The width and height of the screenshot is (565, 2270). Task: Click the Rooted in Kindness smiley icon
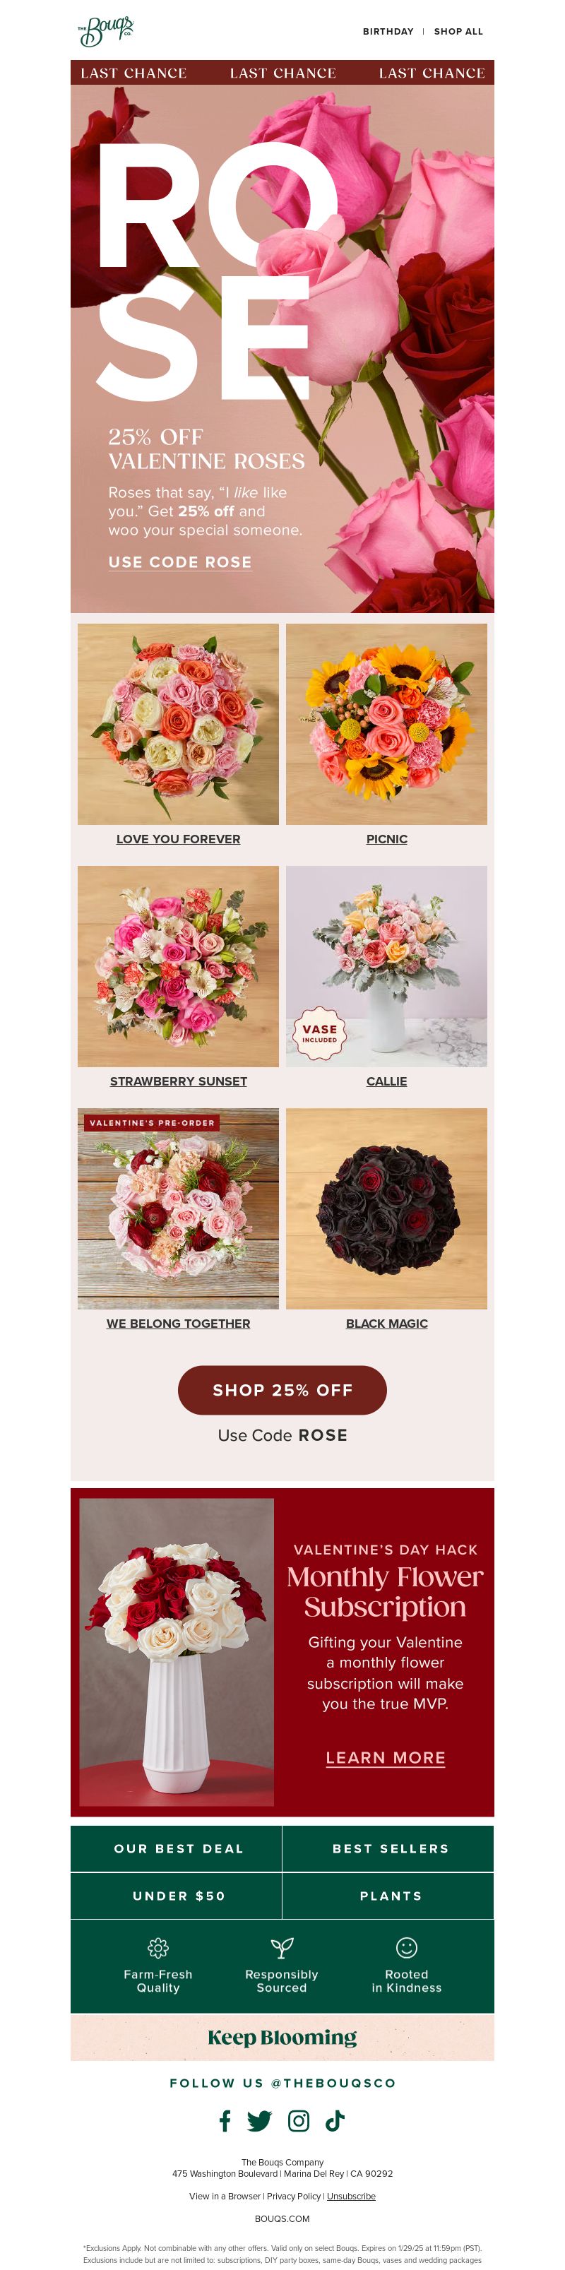(406, 1947)
